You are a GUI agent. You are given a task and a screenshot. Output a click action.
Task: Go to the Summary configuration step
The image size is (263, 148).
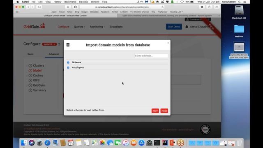(37, 90)
